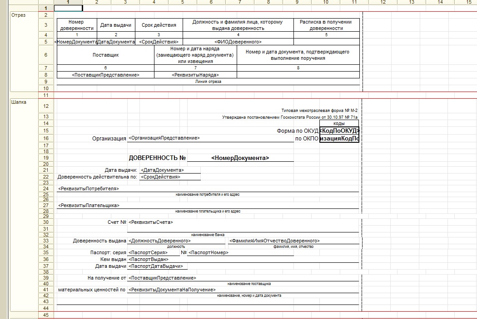Click 'наименование, номер и дата документа' caption

[x=249, y=295]
